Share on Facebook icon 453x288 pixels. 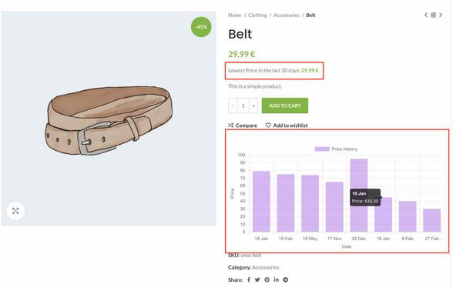(249, 280)
